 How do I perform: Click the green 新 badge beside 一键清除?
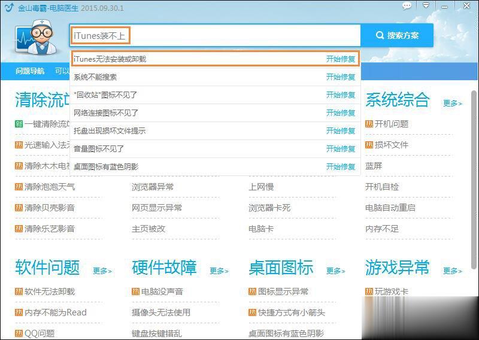click(19, 124)
